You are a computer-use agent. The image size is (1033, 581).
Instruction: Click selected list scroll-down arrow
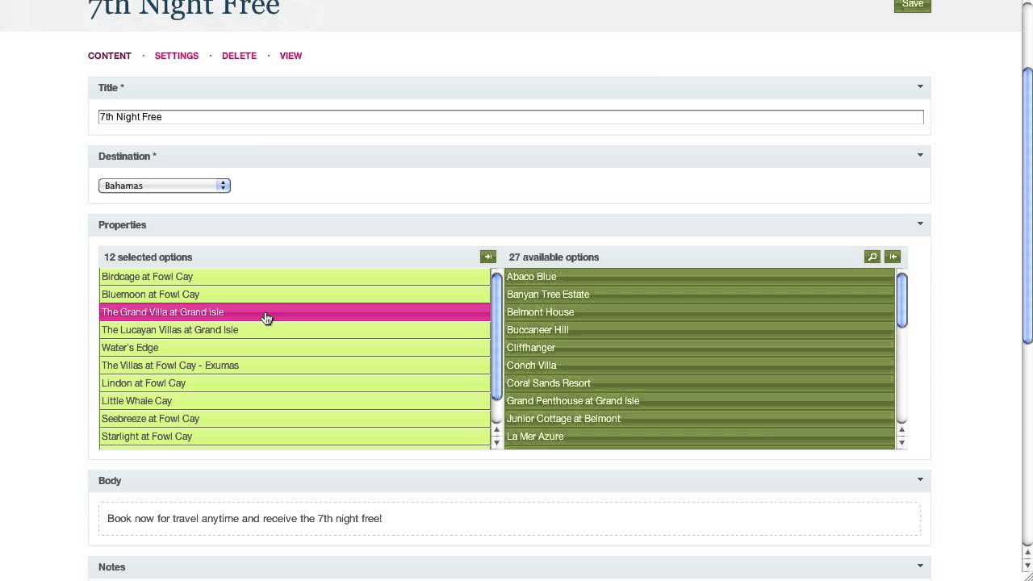(497, 442)
